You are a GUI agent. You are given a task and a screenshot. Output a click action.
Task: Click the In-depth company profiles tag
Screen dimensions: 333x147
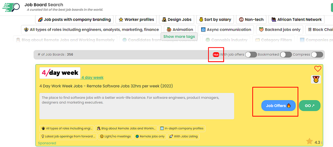[x=182, y=128]
